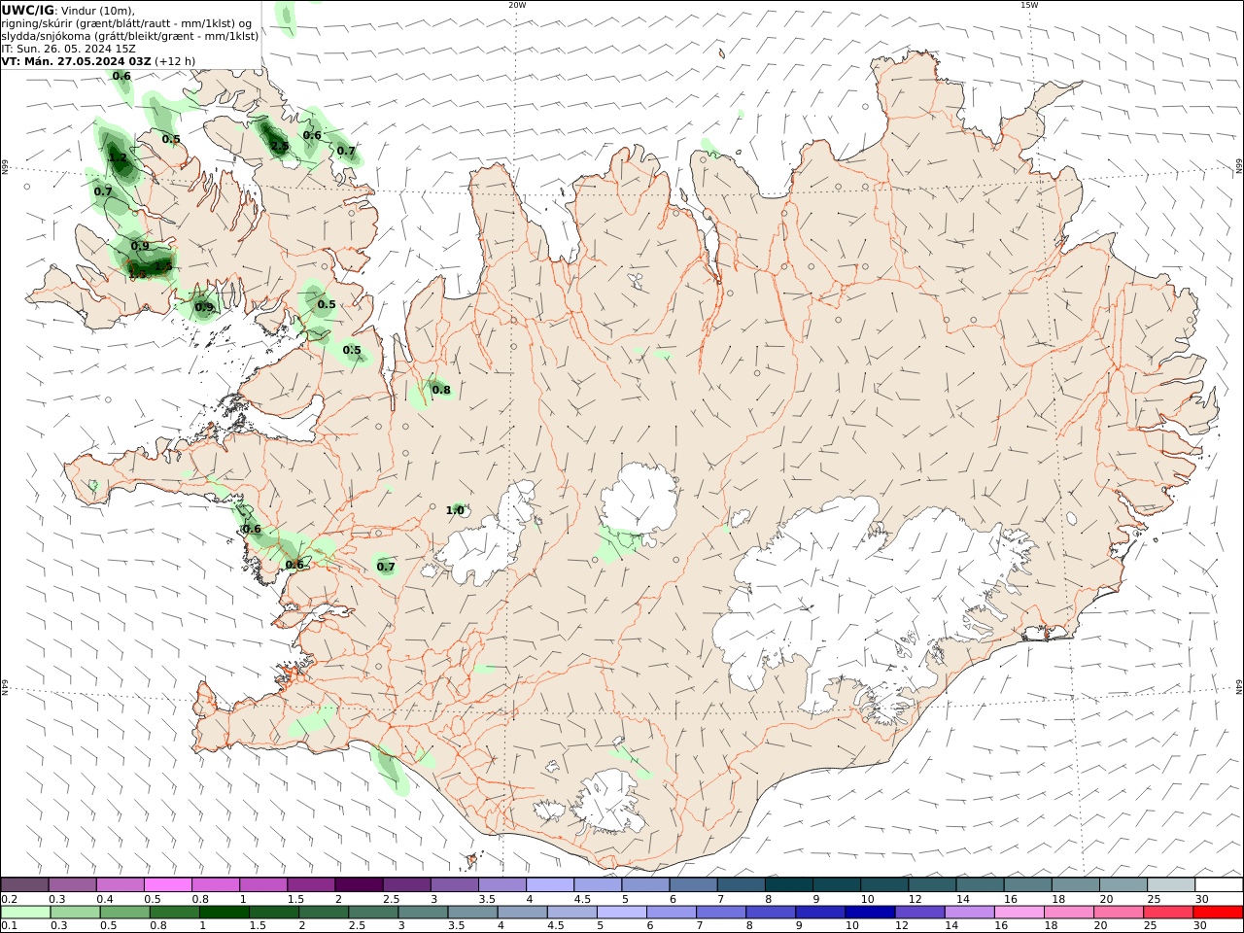Select the lavender 4 snow legend swatch
1244x933 pixels.
click(550, 885)
